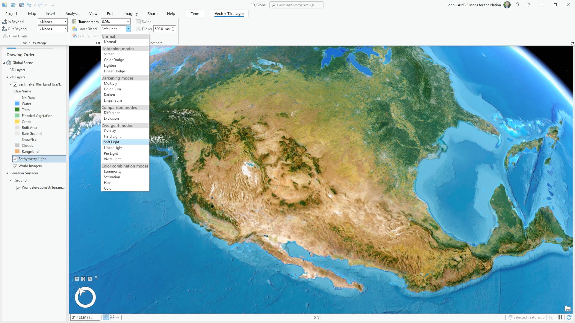575x323 pixels.
Task: Open the scene scale dropdown showing 21,453,617 ft
Action: 98,317
